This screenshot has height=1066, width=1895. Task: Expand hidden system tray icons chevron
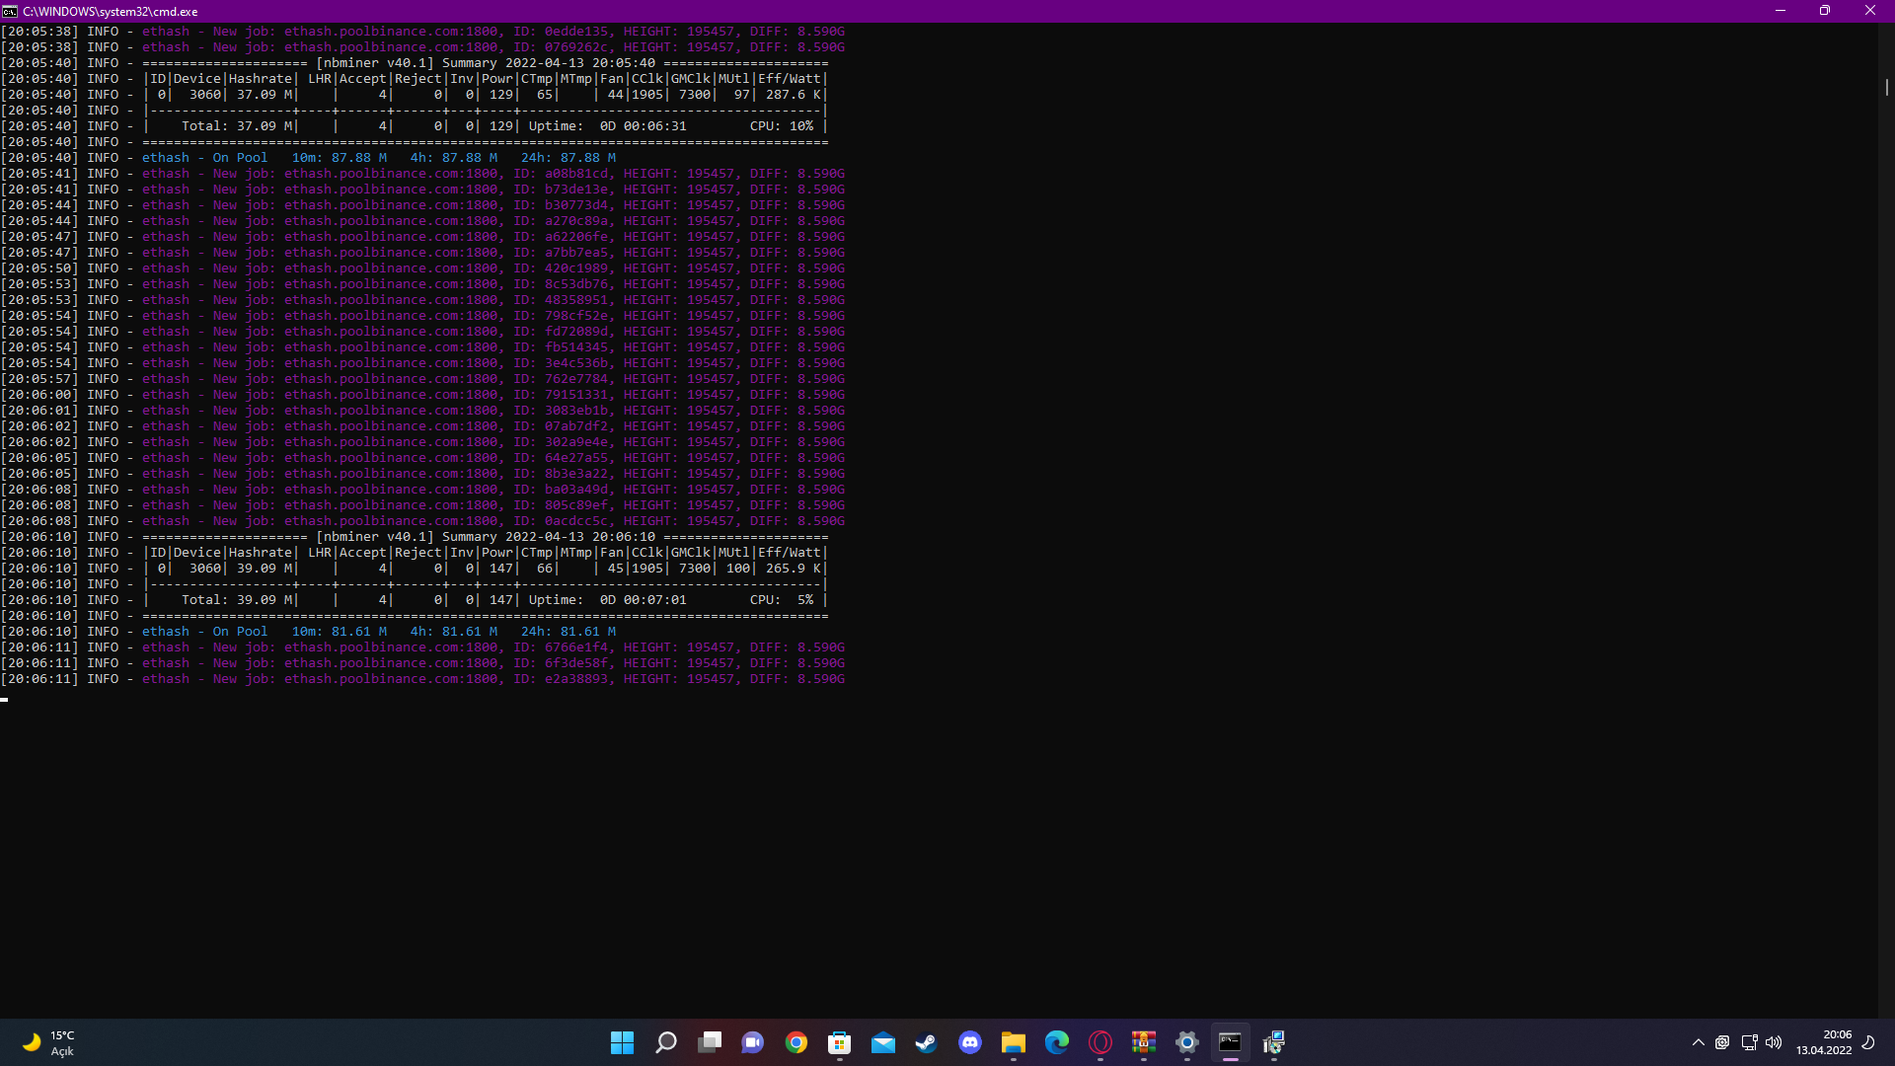1699,1042
